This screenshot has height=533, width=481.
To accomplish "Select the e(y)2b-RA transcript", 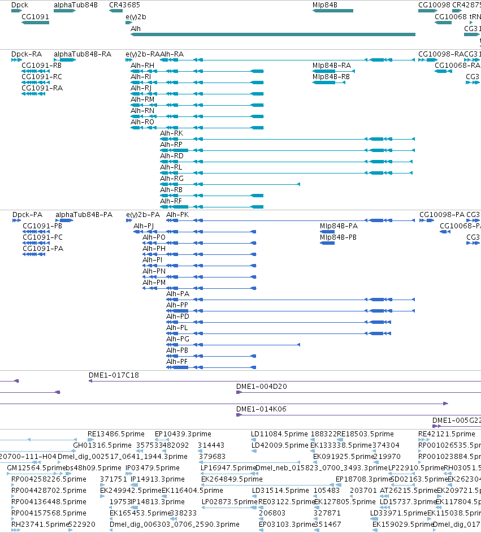I will tap(129, 60).
